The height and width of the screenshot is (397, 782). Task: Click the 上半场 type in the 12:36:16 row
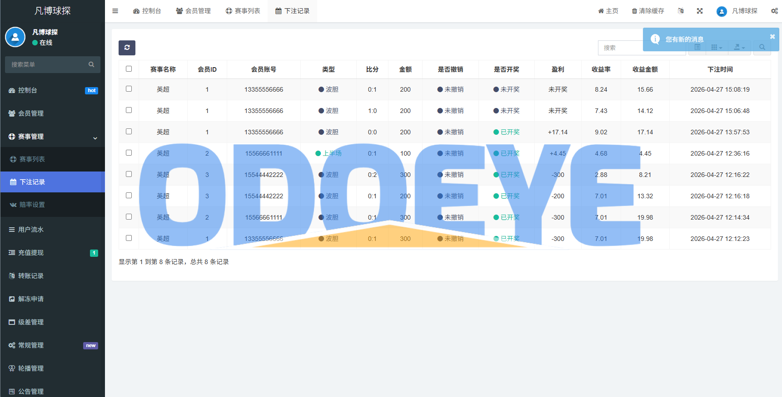click(x=328, y=153)
